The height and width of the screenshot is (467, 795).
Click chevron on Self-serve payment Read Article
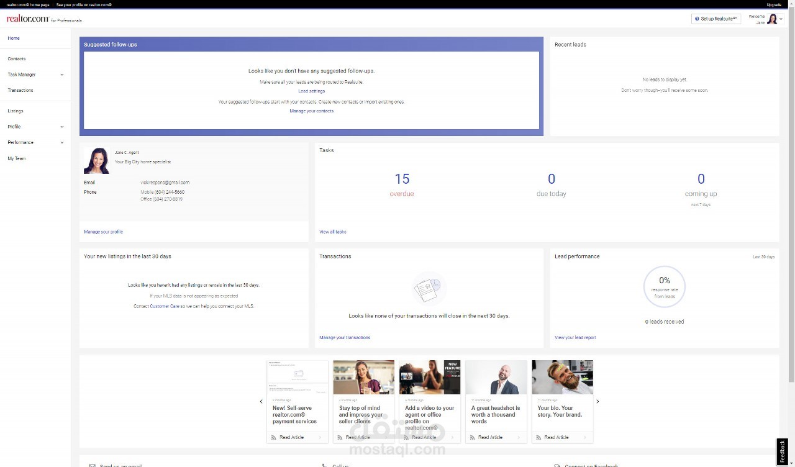click(321, 437)
